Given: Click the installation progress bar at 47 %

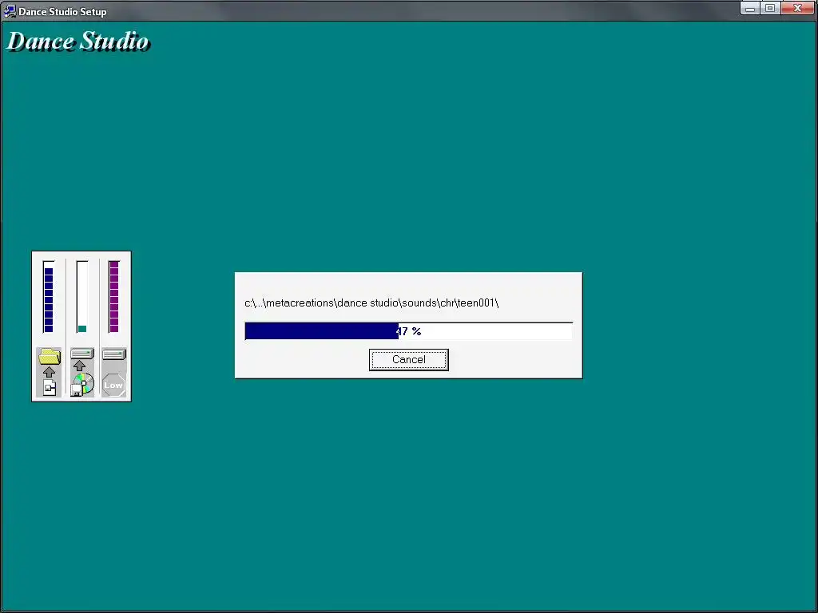Looking at the screenshot, I should click(x=408, y=331).
